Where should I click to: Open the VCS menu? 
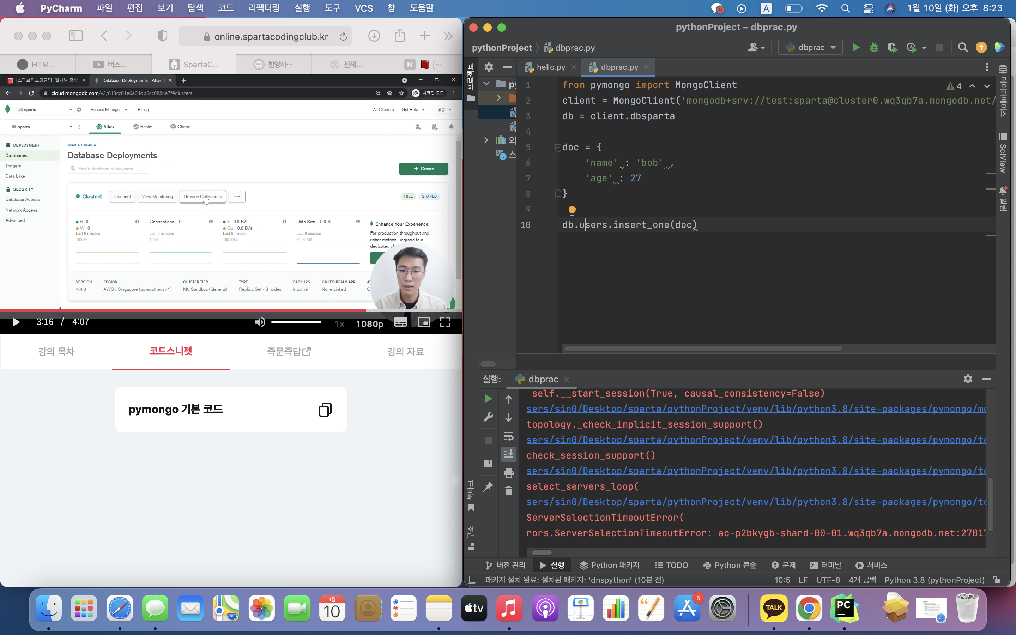(364, 8)
